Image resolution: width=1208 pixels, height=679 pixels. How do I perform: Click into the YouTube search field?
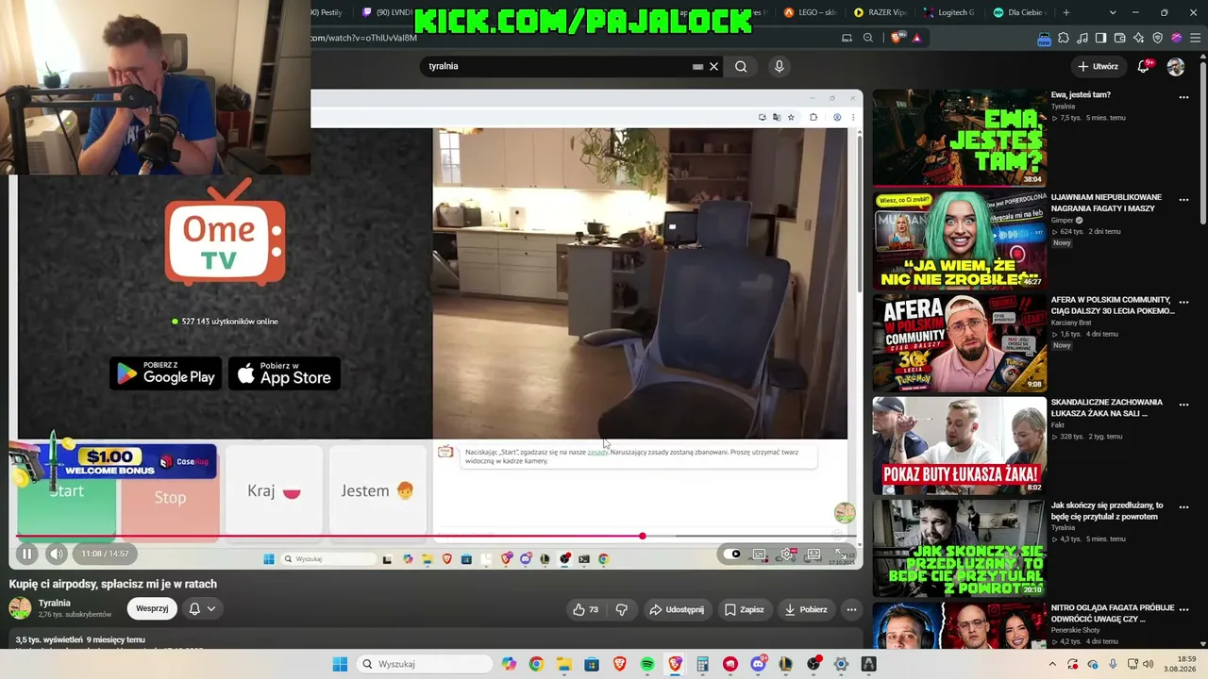(557, 66)
